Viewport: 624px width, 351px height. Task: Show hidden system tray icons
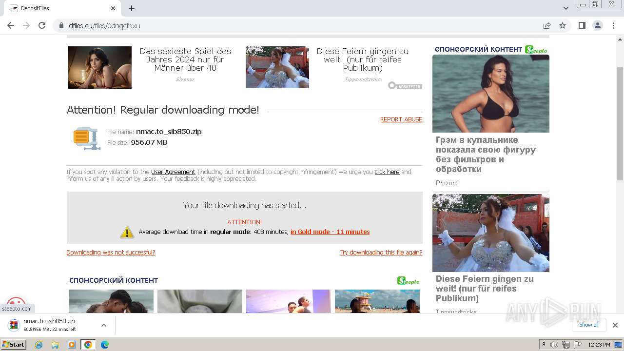tap(544, 345)
